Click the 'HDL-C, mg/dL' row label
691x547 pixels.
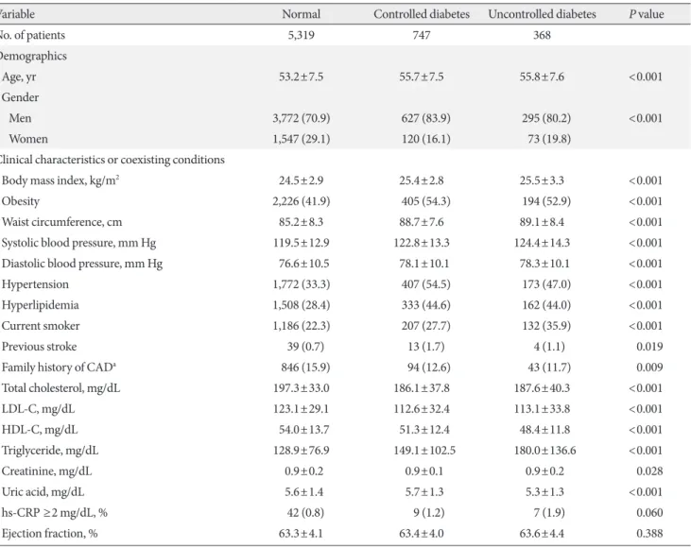tap(40, 430)
